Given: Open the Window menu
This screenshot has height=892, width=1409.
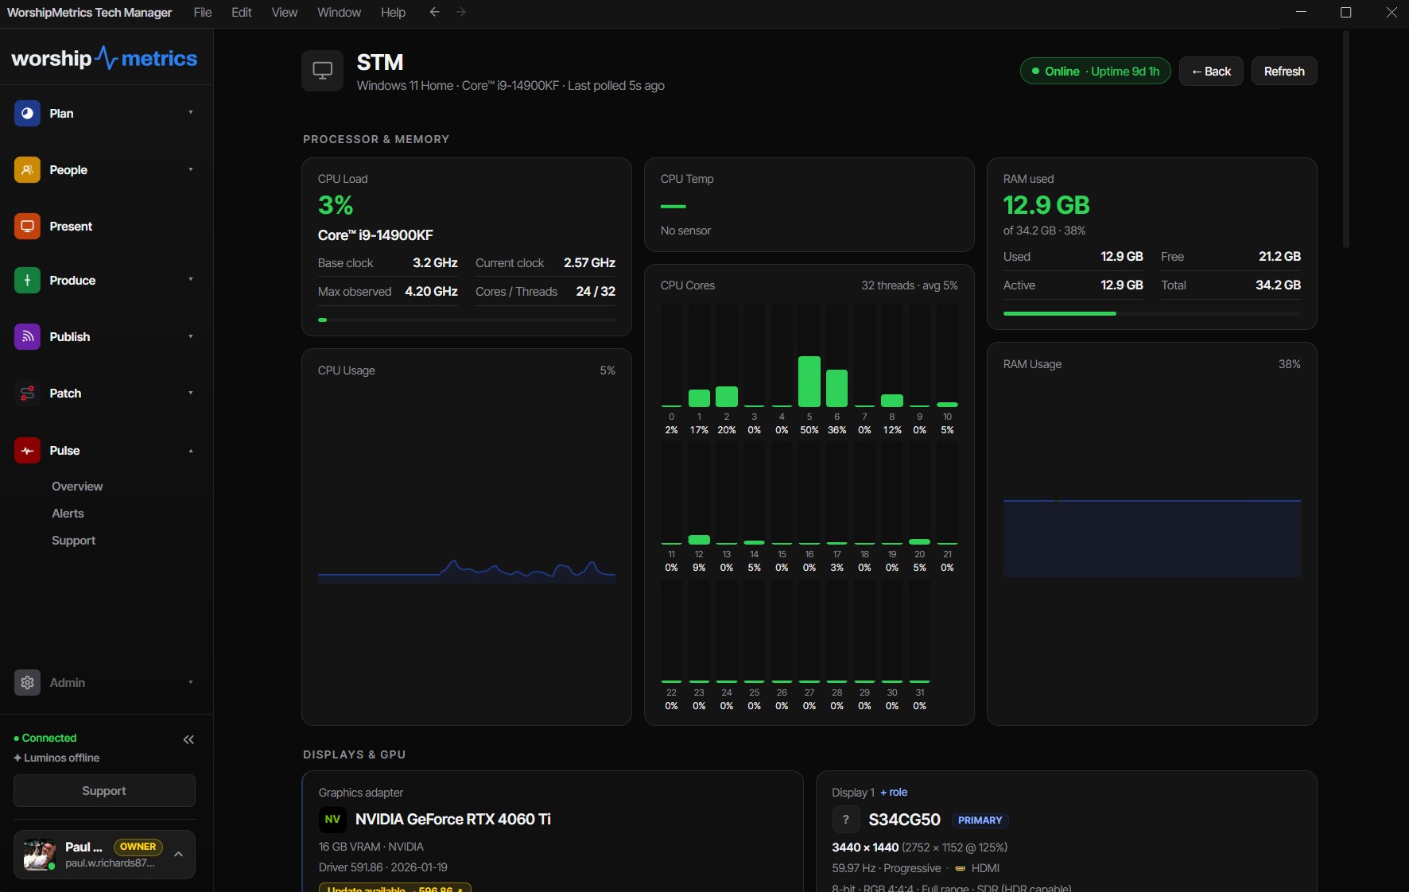Looking at the screenshot, I should [x=339, y=12].
